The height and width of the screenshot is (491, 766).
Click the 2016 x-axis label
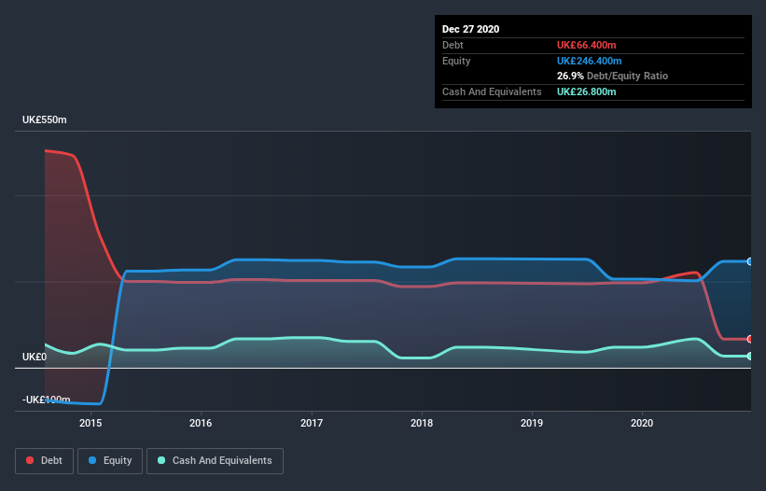click(x=201, y=423)
